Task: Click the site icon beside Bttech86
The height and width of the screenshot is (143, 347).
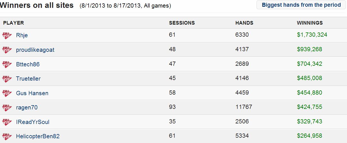Action: [7, 64]
